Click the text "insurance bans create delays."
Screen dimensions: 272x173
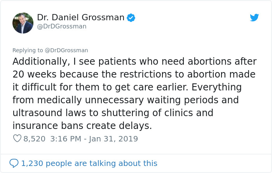(x=82, y=126)
